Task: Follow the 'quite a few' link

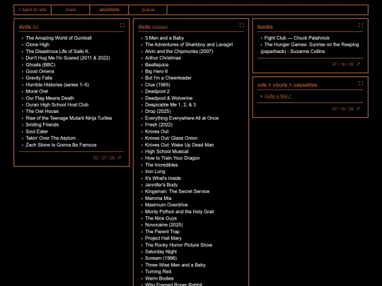Action: pos(278,96)
